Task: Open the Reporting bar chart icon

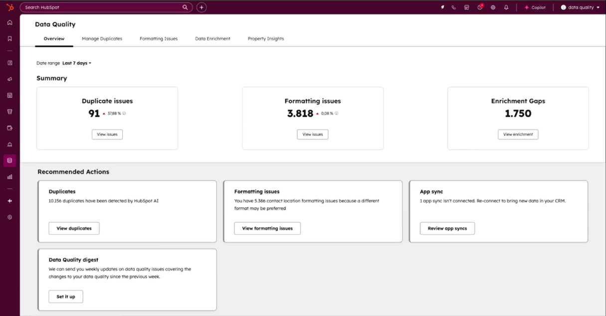Action: click(9, 177)
